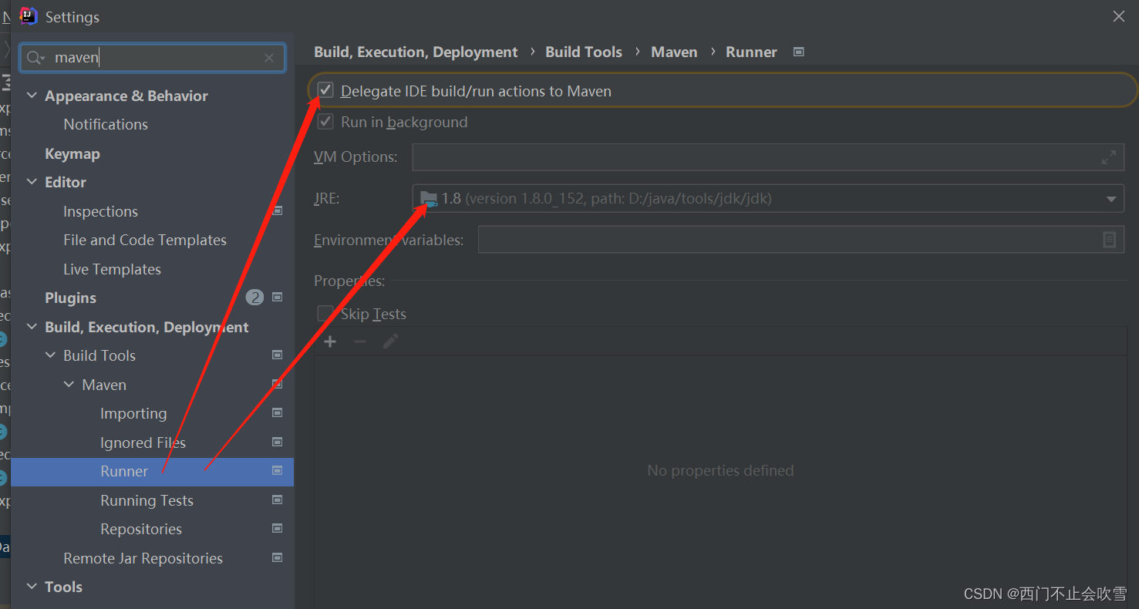Click project icon beside Remote Jar Repositories
The height and width of the screenshot is (609, 1139).
278,557
